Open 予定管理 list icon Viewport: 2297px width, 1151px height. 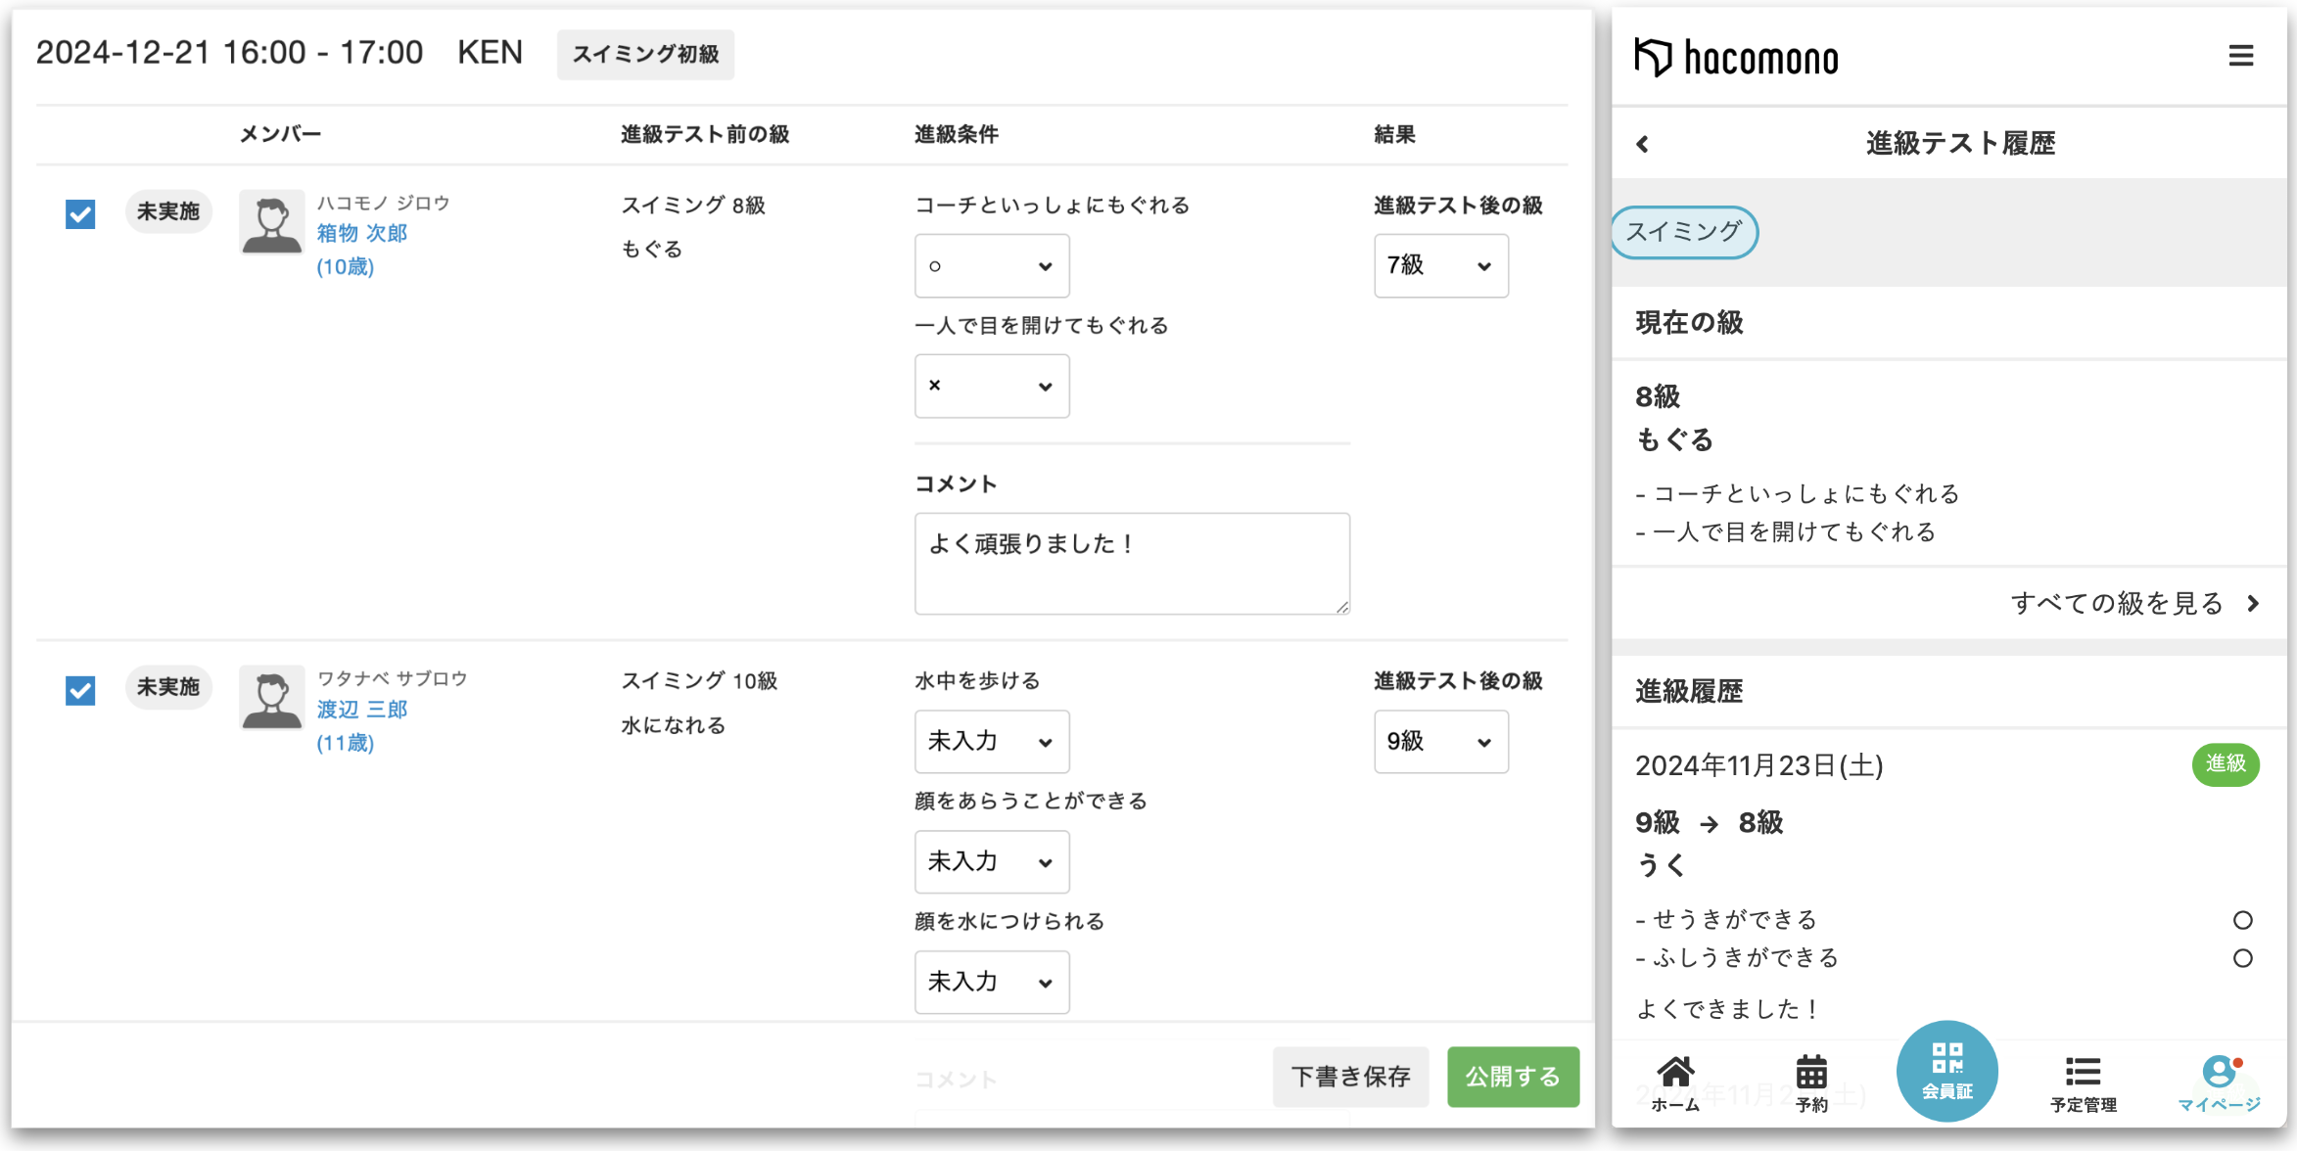tap(2083, 1082)
